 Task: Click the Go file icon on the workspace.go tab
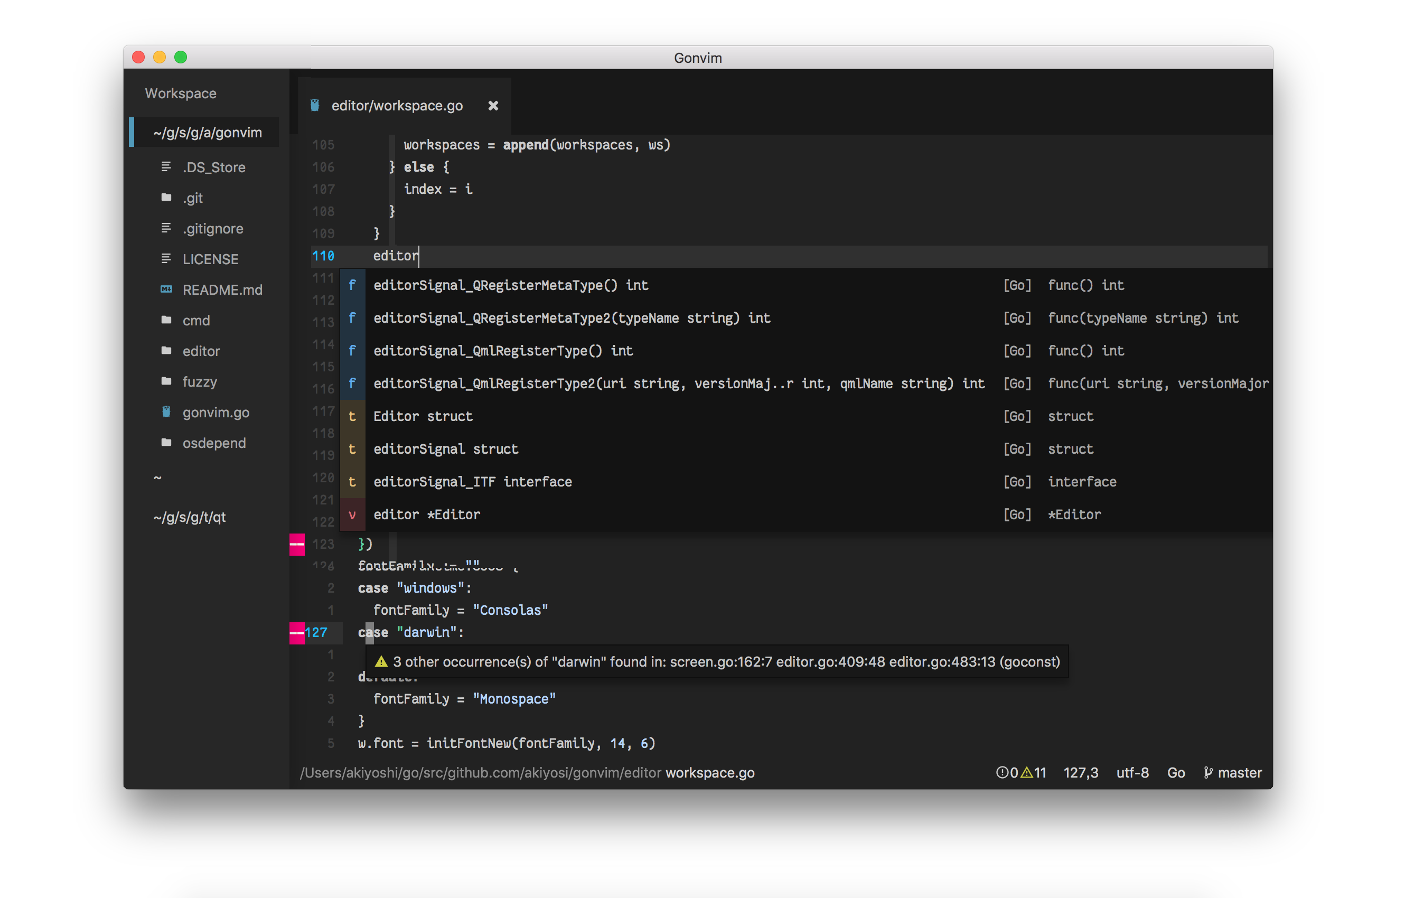(x=314, y=105)
